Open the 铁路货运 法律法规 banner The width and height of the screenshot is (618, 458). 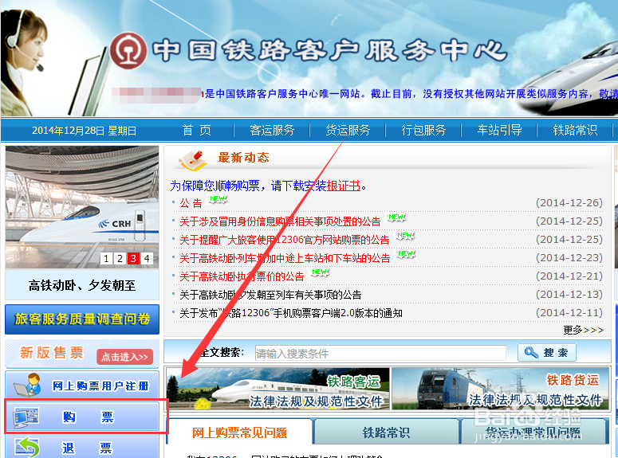(501, 389)
